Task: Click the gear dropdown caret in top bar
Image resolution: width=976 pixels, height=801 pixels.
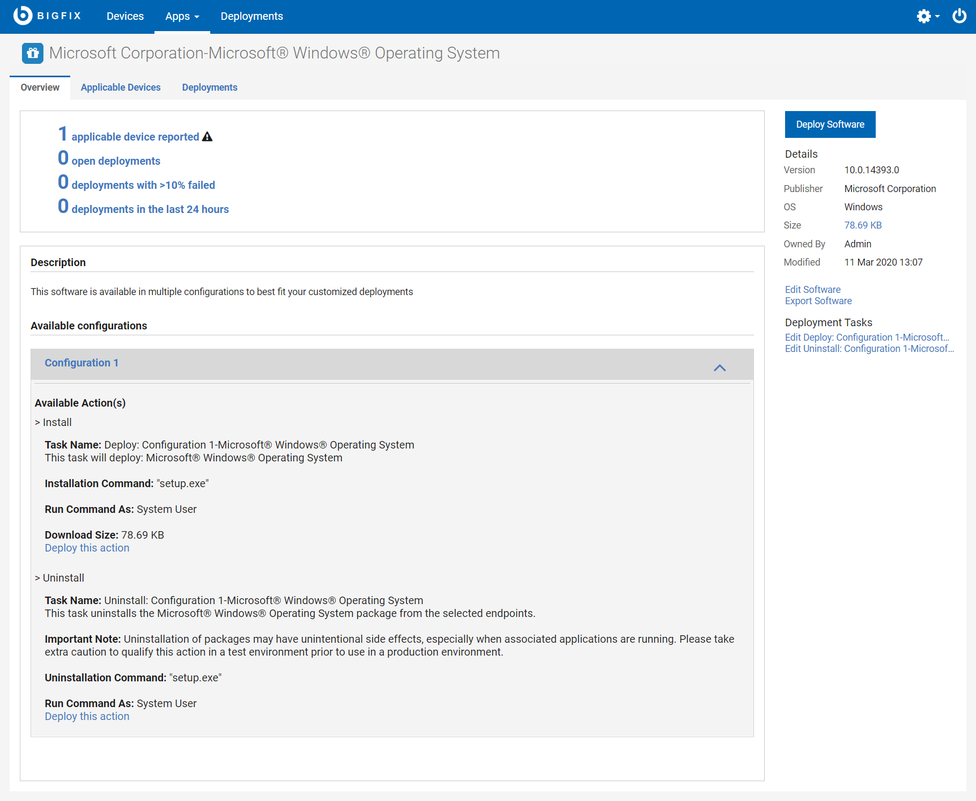Action: click(x=936, y=18)
